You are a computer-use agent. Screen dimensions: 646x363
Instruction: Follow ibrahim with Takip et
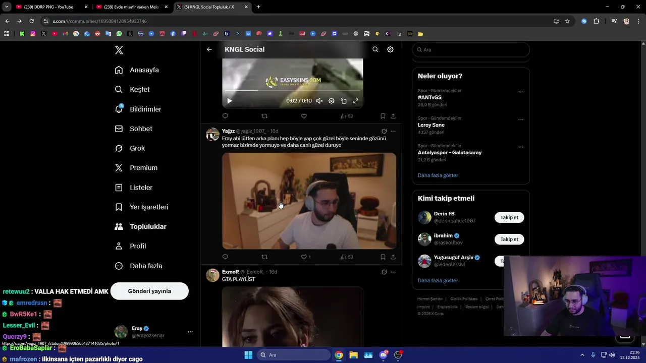tap(509, 239)
